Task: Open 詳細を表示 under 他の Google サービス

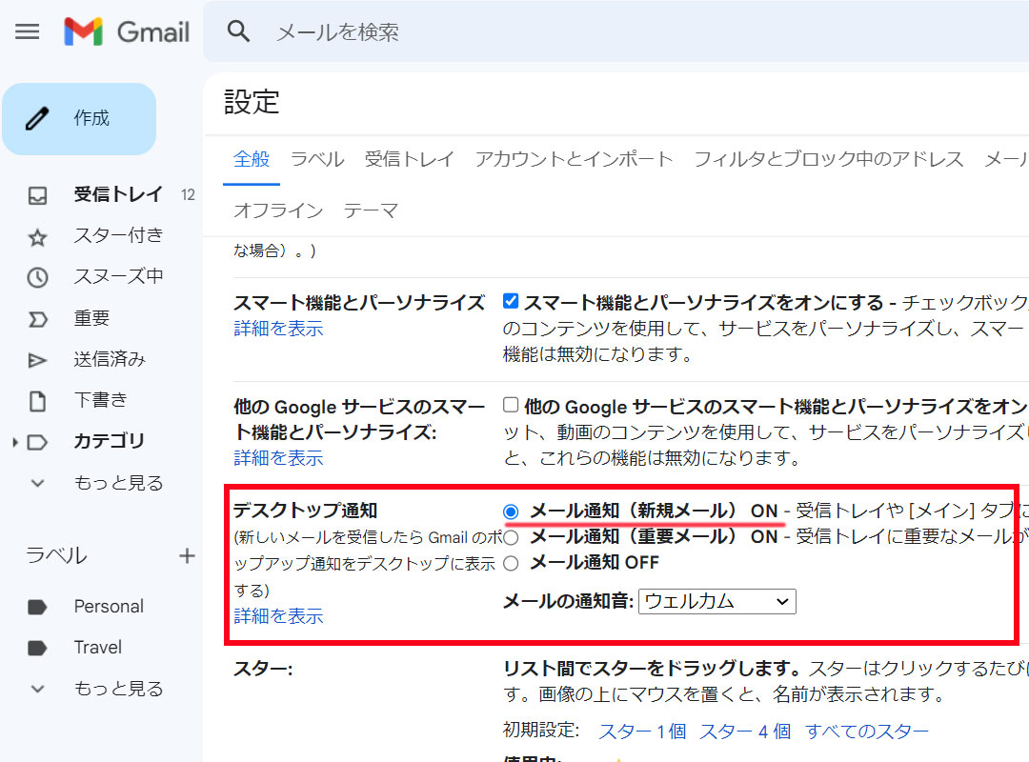Action: pos(278,457)
